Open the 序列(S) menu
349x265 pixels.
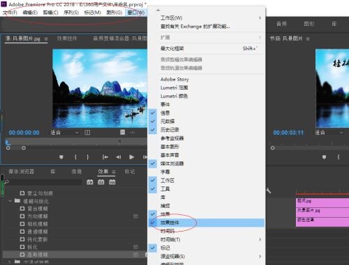point(71,13)
